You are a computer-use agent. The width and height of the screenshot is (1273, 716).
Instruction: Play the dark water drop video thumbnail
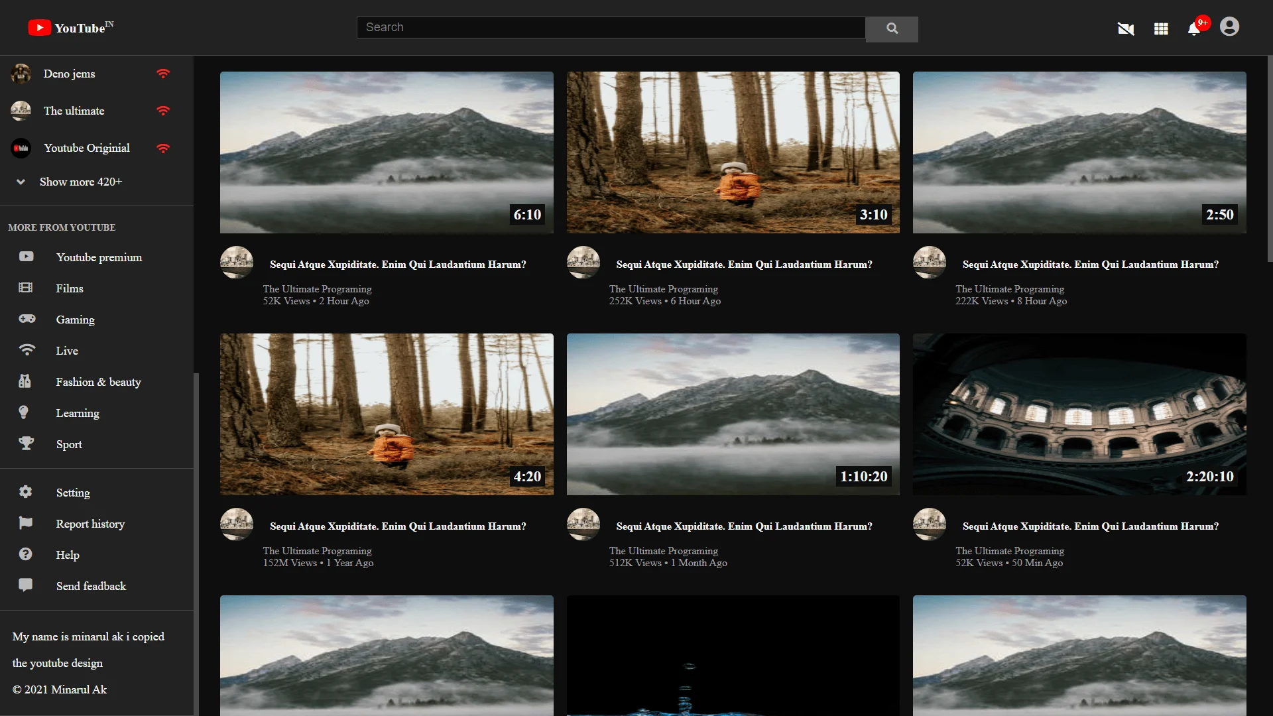click(x=733, y=656)
